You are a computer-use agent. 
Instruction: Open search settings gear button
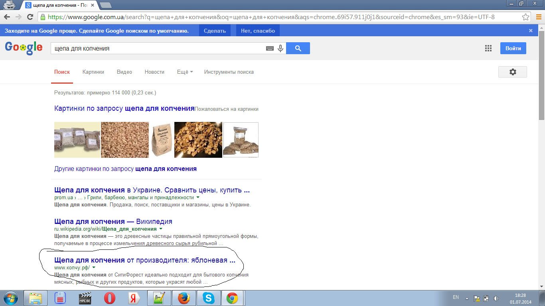513,72
